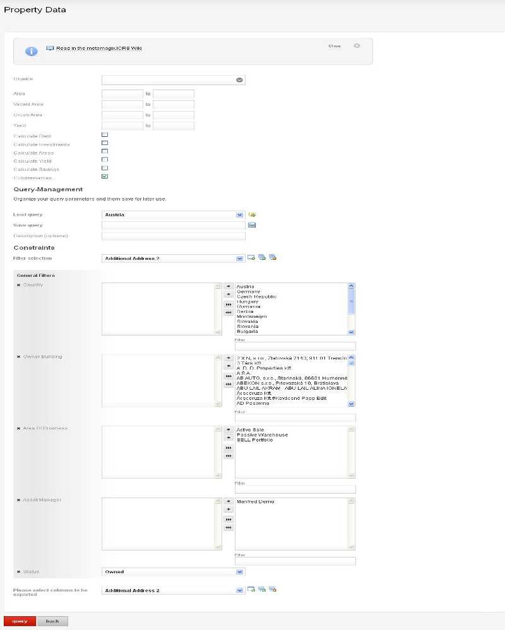Close the information box with the round icon
Screen dimensions: 505x630
pos(357,46)
